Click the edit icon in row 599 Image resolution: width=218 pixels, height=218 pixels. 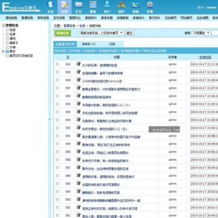tap(79, 72)
